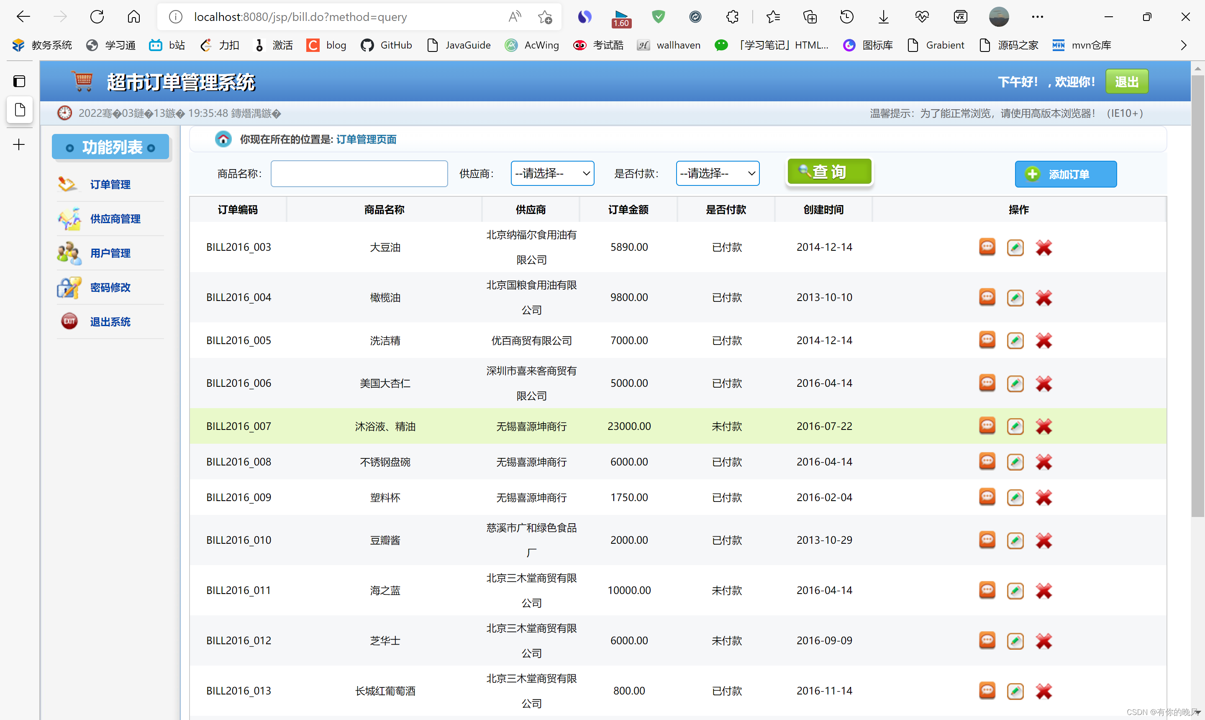This screenshot has height=720, width=1205.
Task: Open a new vertical tab
Action: [x=19, y=144]
